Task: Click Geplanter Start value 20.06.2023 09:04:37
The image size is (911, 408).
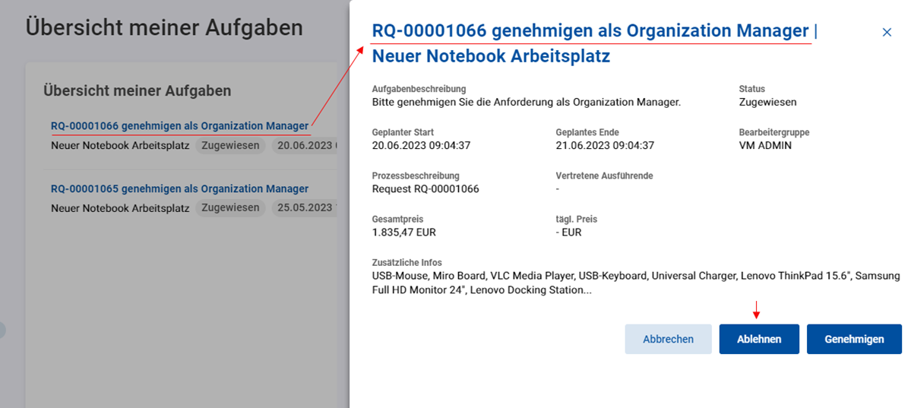Action: pyautogui.click(x=421, y=146)
